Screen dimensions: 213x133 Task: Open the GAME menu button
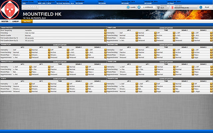click(131, 7)
